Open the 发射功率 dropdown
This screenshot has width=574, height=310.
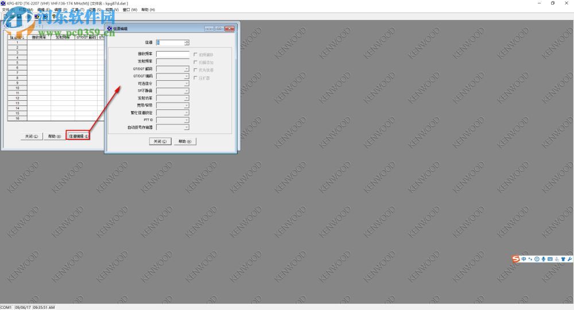click(x=187, y=98)
